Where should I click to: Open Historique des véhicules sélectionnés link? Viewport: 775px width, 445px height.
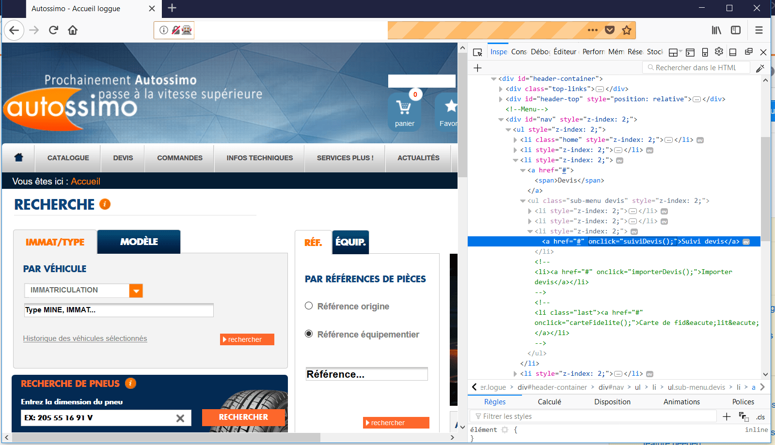click(x=85, y=338)
